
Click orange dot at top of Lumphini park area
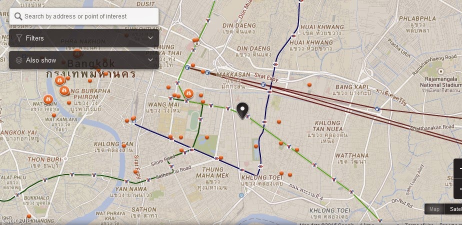tap(207, 137)
